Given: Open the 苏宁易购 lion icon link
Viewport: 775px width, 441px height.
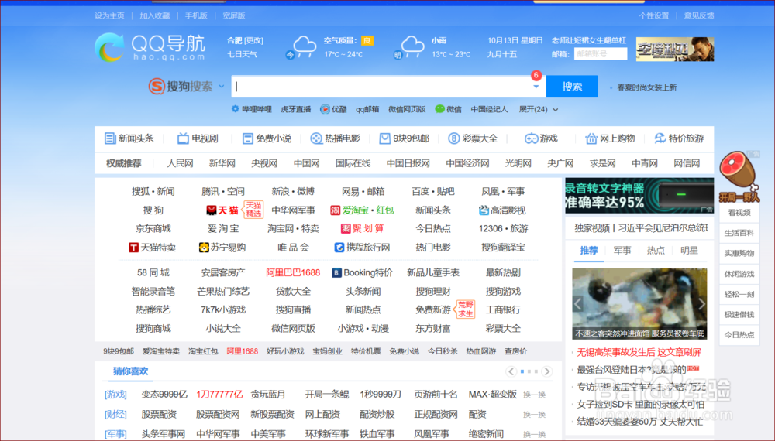Looking at the screenshot, I should click(204, 248).
